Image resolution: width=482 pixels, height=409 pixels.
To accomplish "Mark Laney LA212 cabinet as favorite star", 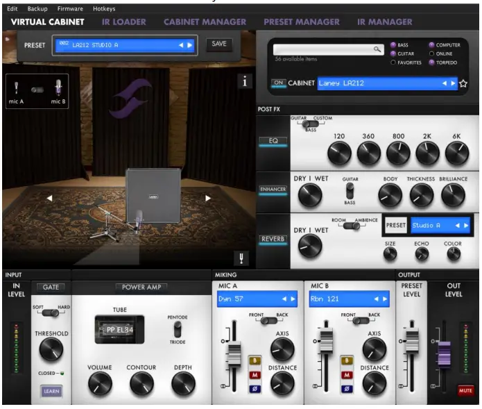I will pos(463,83).
